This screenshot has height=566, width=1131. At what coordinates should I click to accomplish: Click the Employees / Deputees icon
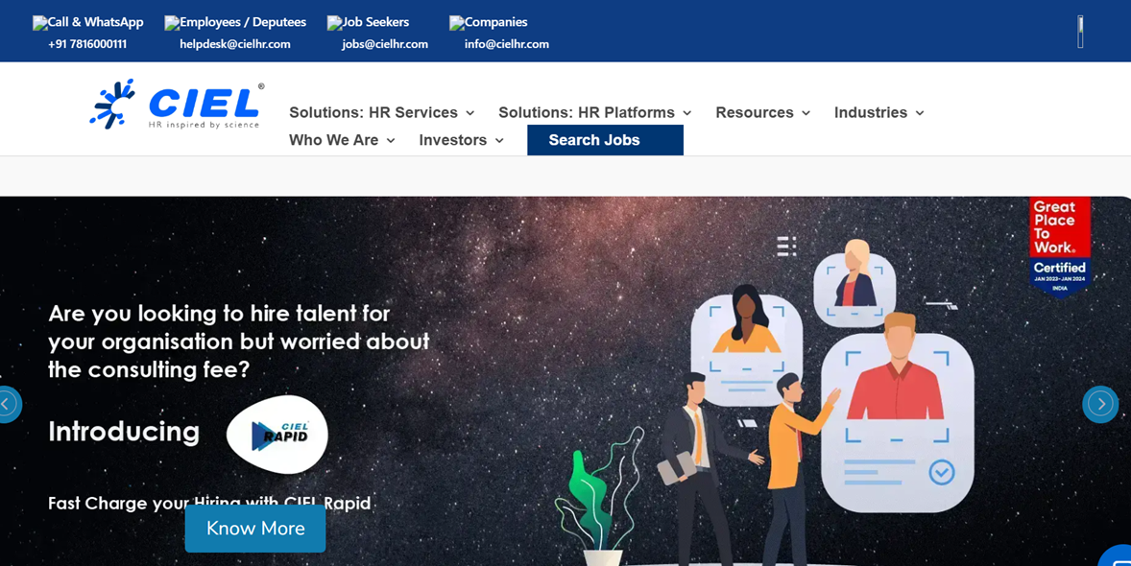point(173,23)
